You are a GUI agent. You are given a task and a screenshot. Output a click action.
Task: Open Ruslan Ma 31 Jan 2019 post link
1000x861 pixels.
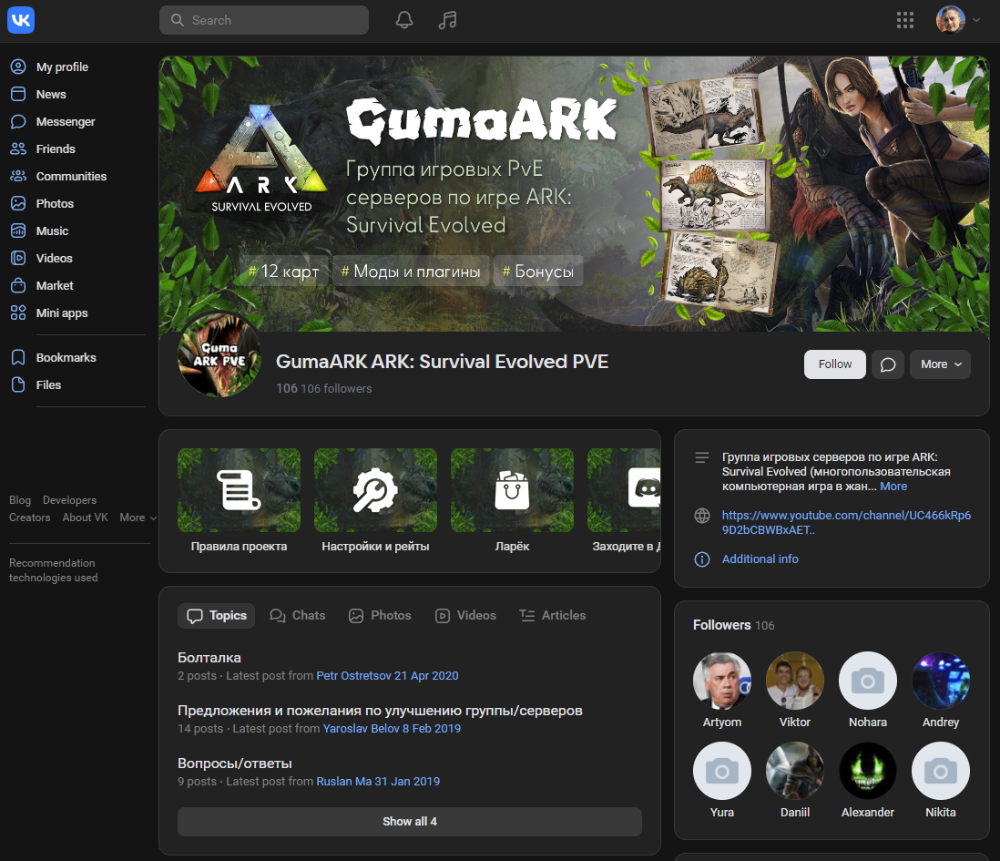pyautogui.click(x=378, y=782)
